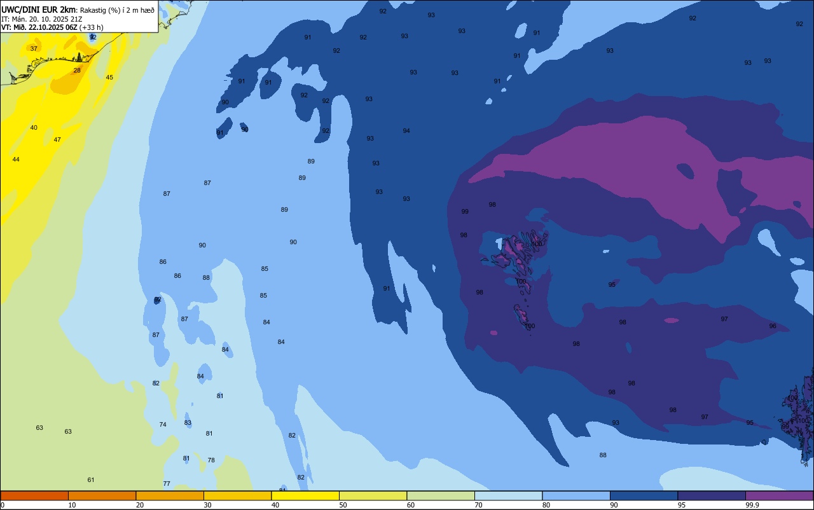Viewport: 814px width, 510px height.
Task: Click the humidity value '47' on the map
Action: 57,140
